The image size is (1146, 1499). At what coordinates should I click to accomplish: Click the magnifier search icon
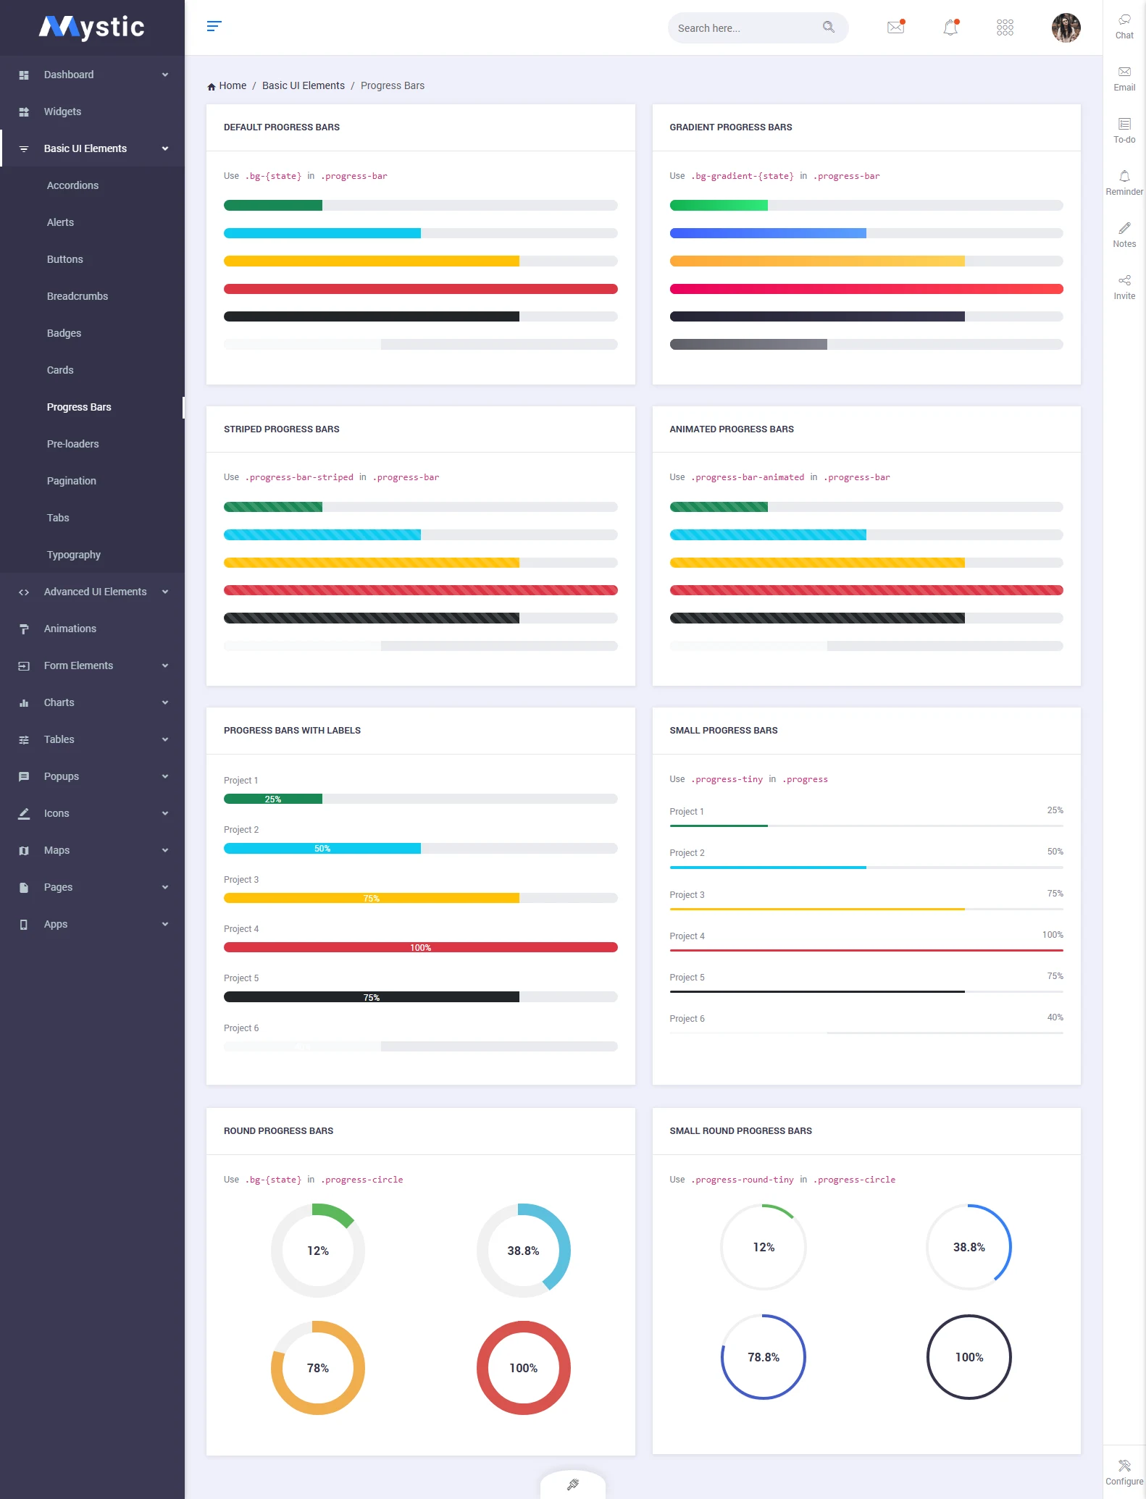click(828, 28)
